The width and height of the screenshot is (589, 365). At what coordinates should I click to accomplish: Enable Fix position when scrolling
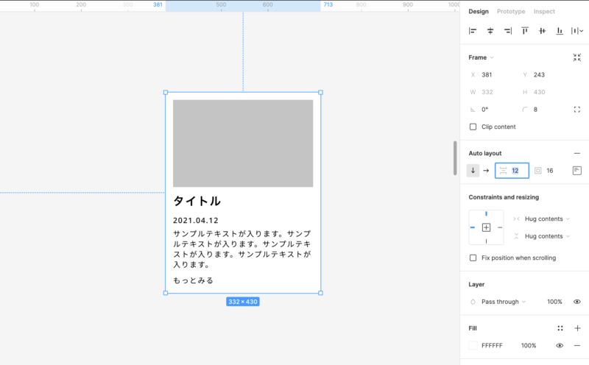473,258
